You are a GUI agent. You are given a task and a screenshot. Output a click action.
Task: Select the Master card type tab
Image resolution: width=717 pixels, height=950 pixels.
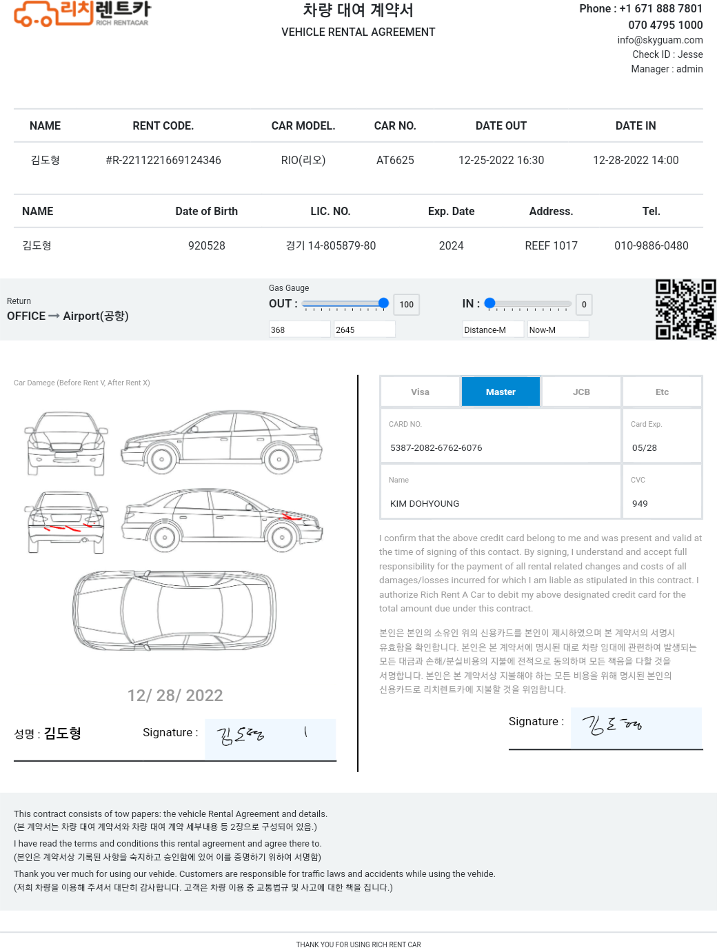tap(501, 392)
